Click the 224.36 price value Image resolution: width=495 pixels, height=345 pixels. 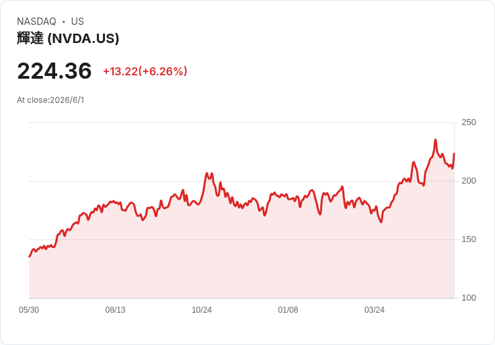54,71
